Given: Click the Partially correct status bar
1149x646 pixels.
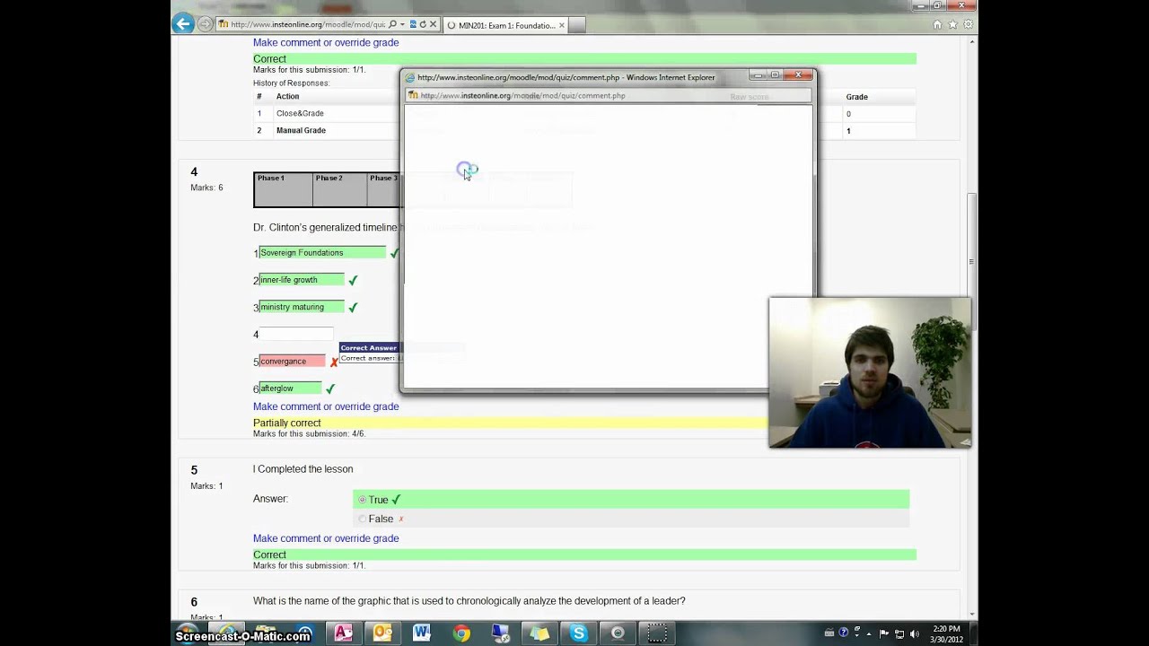Looking at the screenshot, I should (510, 423).
